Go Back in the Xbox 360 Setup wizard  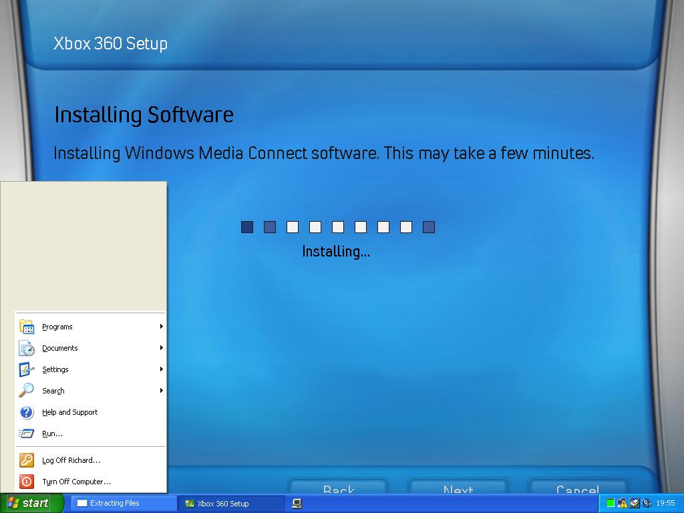click(x=339, y=487)
